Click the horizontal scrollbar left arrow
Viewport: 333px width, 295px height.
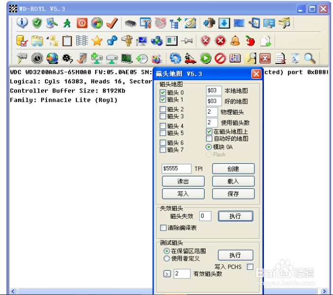point(13,291)
